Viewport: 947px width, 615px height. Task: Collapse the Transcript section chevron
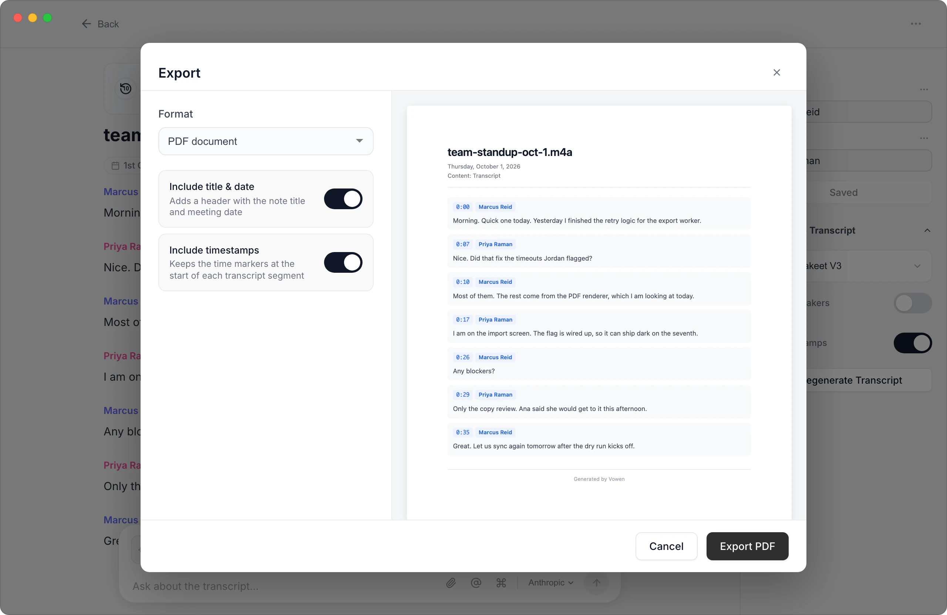tap(927, 231)
